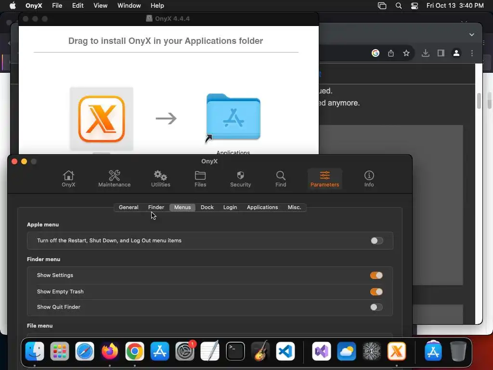Open OnyX icon in the Dock

tap(397, 351)
